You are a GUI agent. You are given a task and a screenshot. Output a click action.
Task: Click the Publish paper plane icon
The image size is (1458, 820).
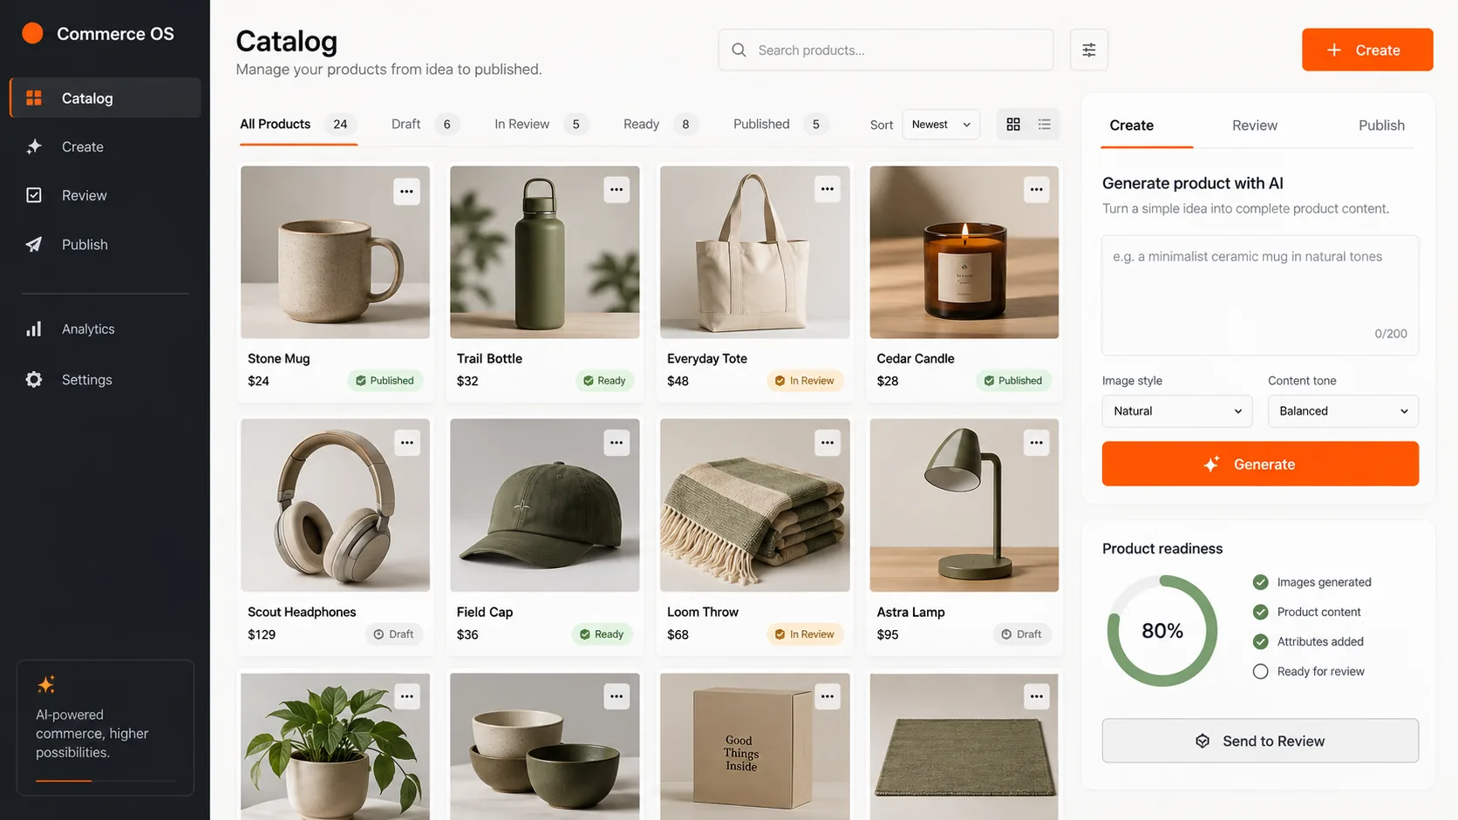pyautogui.click(x=34, y=244)
